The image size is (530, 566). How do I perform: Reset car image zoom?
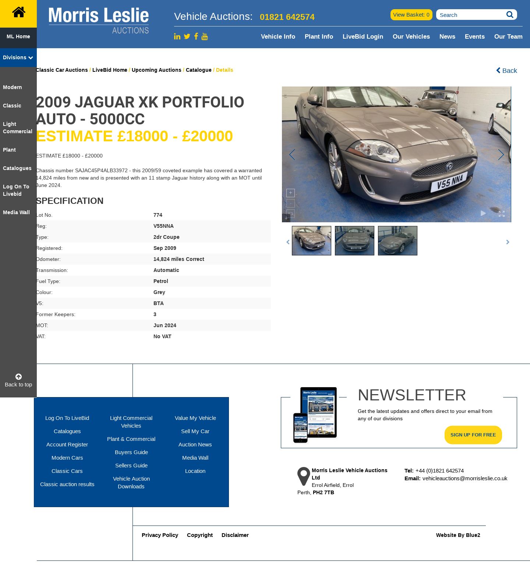click(x=290, y=213)
